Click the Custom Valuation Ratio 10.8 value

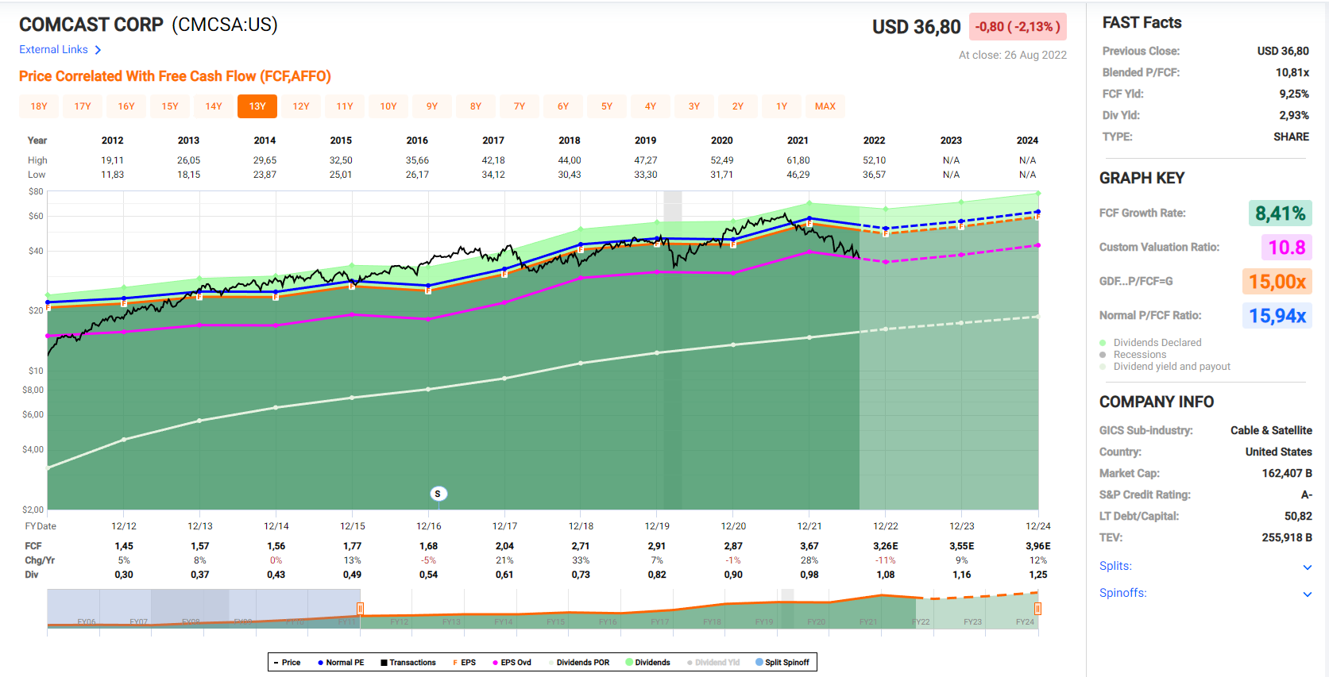pyautogui.click(x=1286, y=248)
